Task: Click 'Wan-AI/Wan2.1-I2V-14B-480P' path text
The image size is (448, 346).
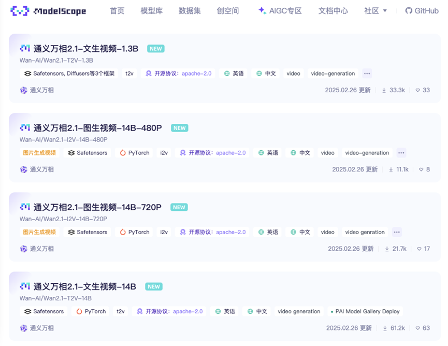Action: [x=63, y=139]
